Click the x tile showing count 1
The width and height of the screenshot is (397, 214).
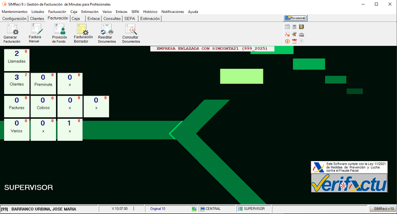pyautogui.click(x=70, y=130)
